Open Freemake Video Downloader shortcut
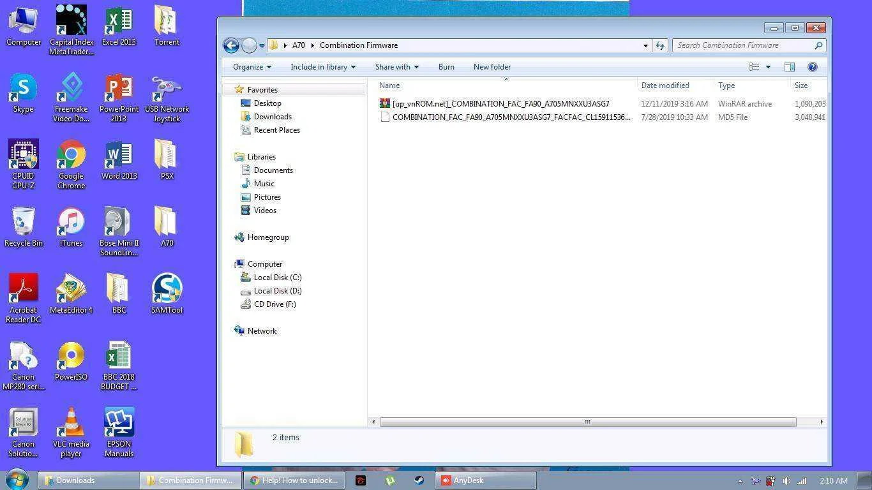Screen dimensions: 872x490 point(71,97)
